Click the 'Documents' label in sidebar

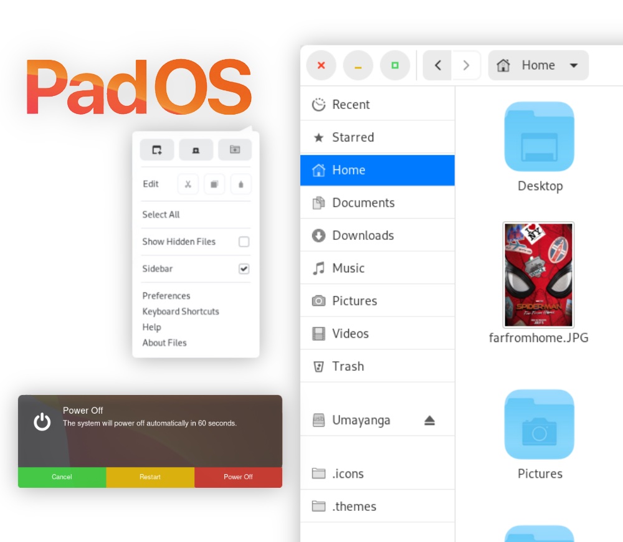(x=364, y=202)
